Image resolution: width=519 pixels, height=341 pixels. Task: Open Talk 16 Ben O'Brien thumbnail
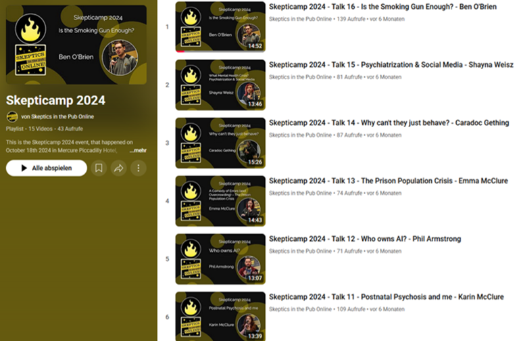220,27
